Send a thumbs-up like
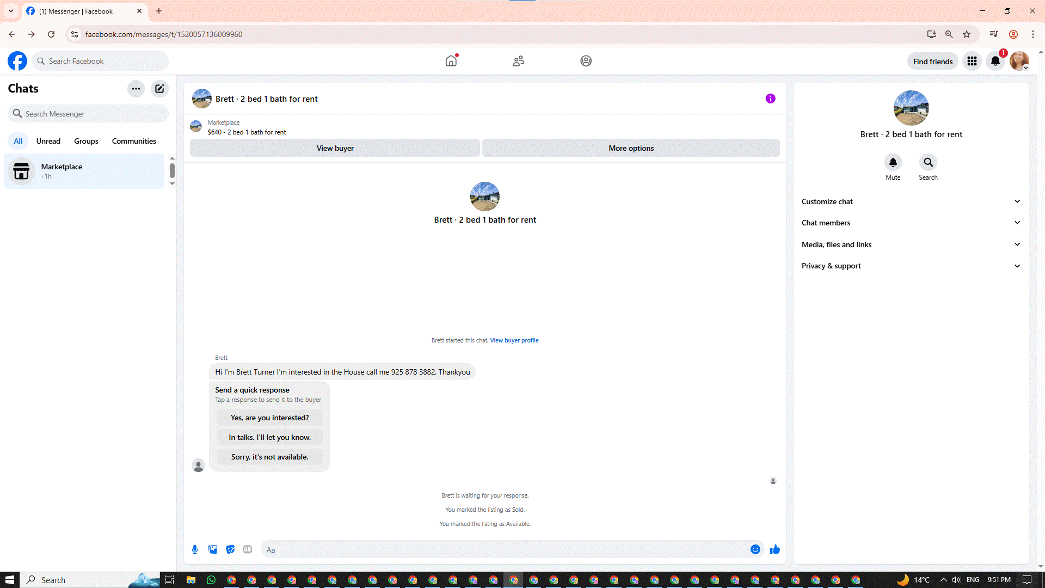Screen dimensions: 1045x588 (x=775, y=550)
